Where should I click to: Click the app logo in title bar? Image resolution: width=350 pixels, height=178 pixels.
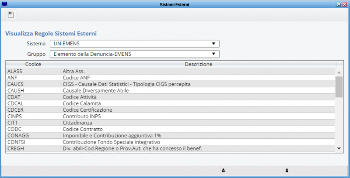(x=4, y=4)
